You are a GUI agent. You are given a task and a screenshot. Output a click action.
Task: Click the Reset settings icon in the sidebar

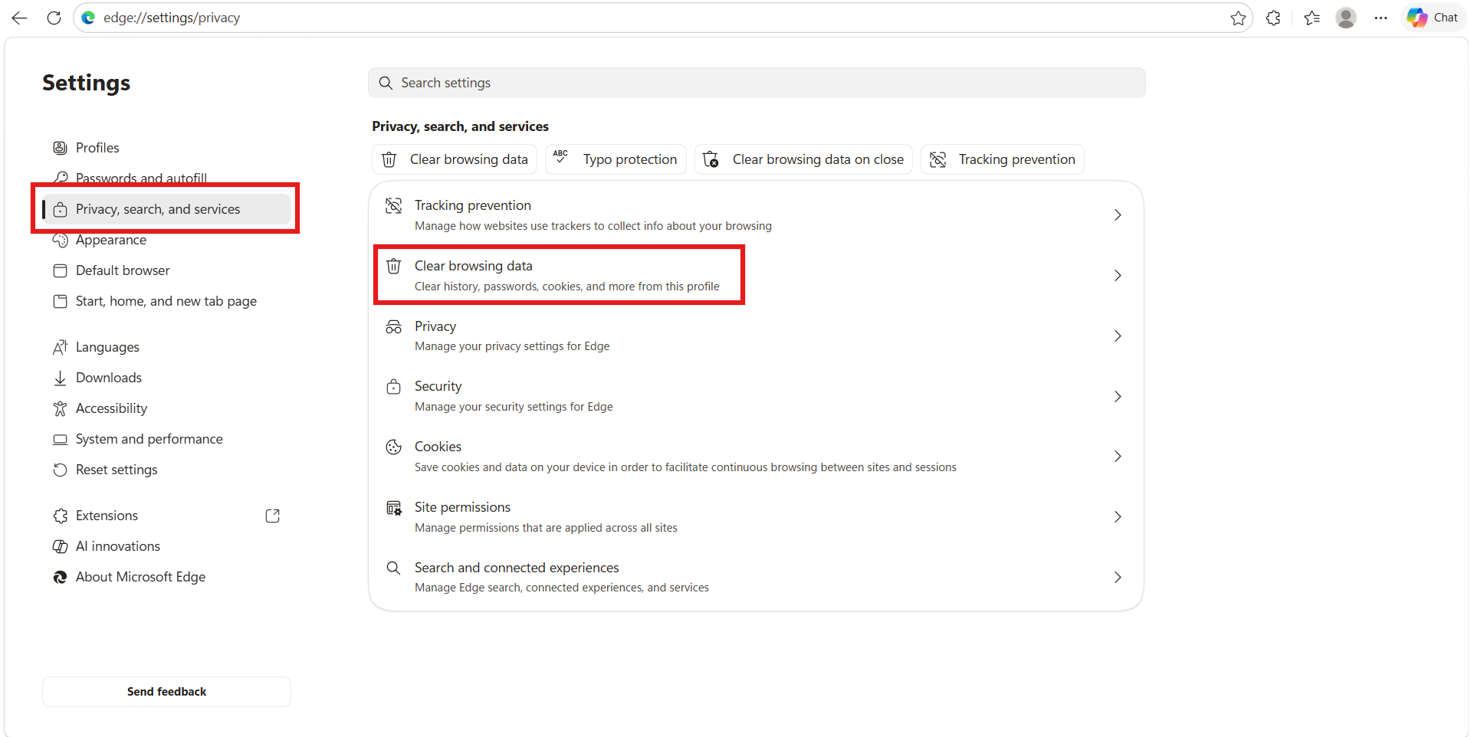(60, 470)
